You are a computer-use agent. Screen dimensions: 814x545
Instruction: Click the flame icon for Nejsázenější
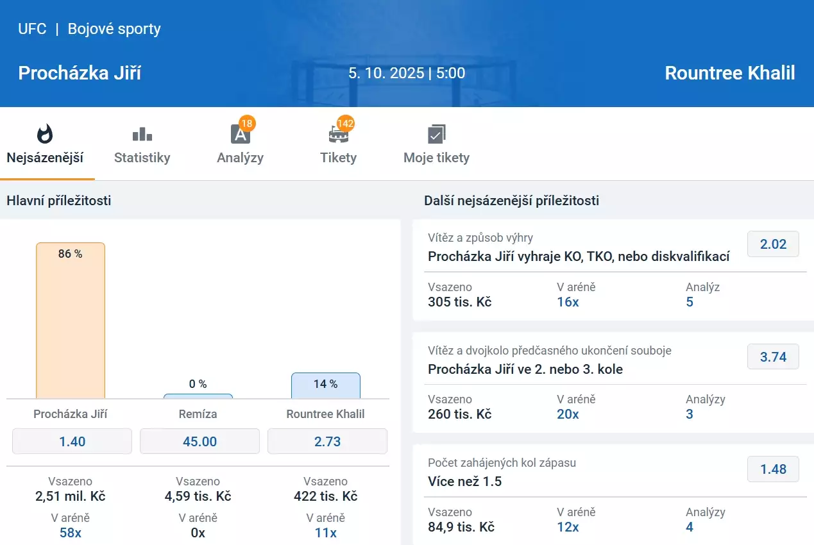[45, 134]
